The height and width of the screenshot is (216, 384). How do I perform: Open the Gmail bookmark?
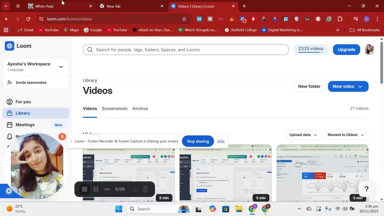[x=25, y=30]
